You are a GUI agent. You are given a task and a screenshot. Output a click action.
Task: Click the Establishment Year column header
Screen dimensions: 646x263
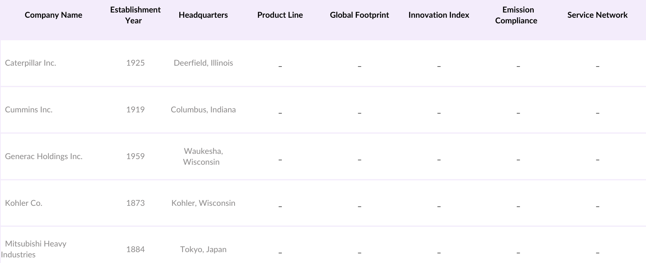(x=135, y=15)
